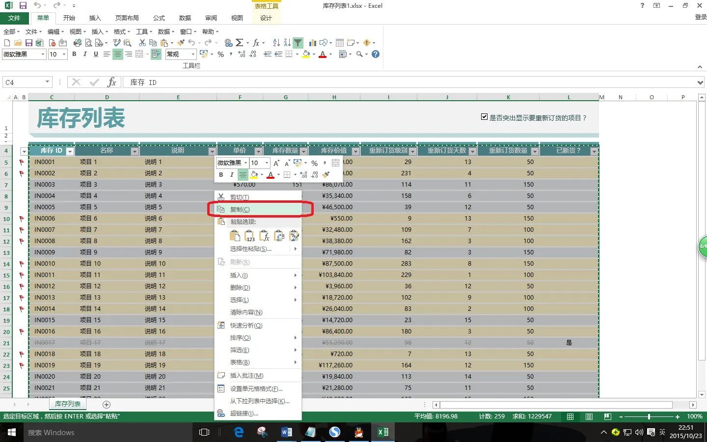Toggle Bold in the mini toolbar
This screenshot has width=707, height=442.
pos(221,175)
